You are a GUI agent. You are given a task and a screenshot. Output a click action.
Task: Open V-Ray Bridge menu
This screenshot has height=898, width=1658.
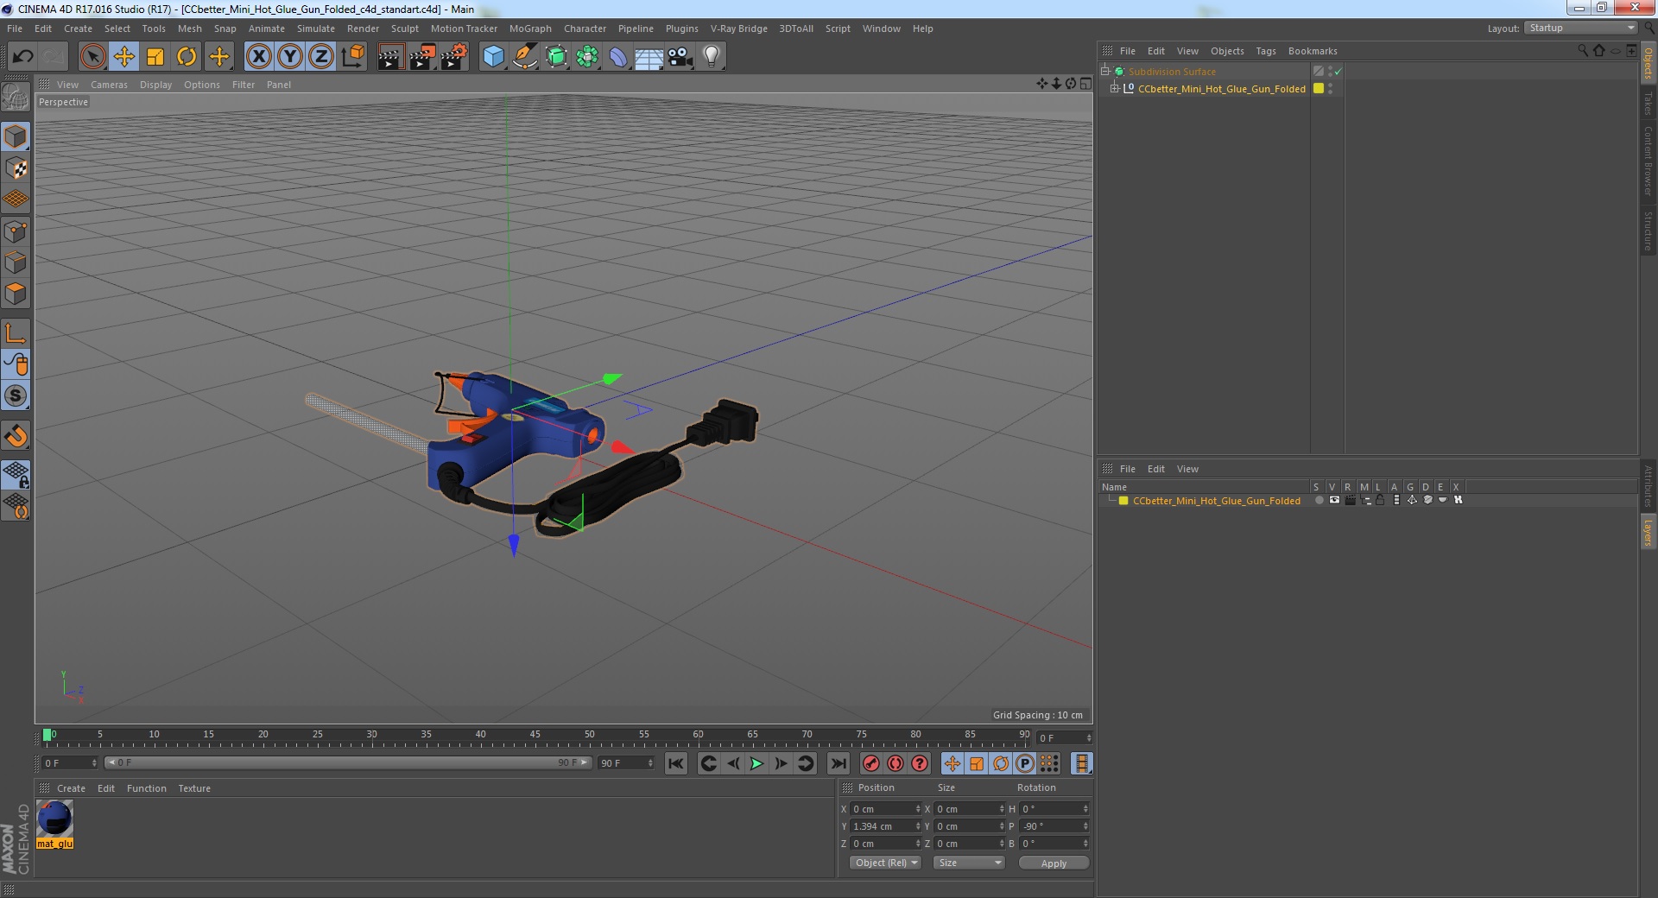tap(738, 28)
